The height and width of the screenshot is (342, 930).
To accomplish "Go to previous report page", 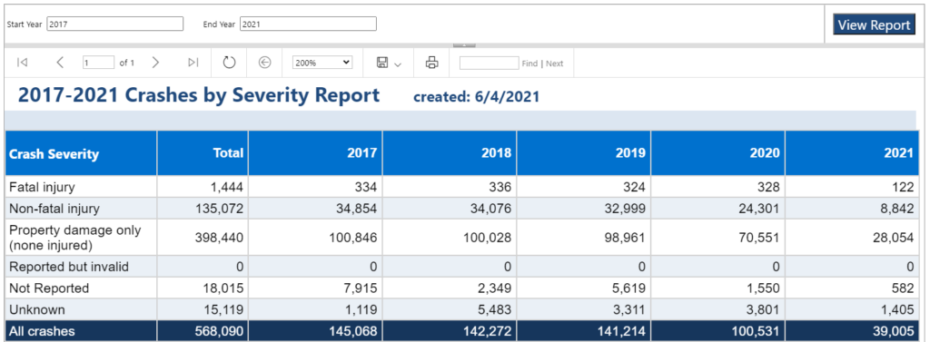I will [x=60, y=63].
